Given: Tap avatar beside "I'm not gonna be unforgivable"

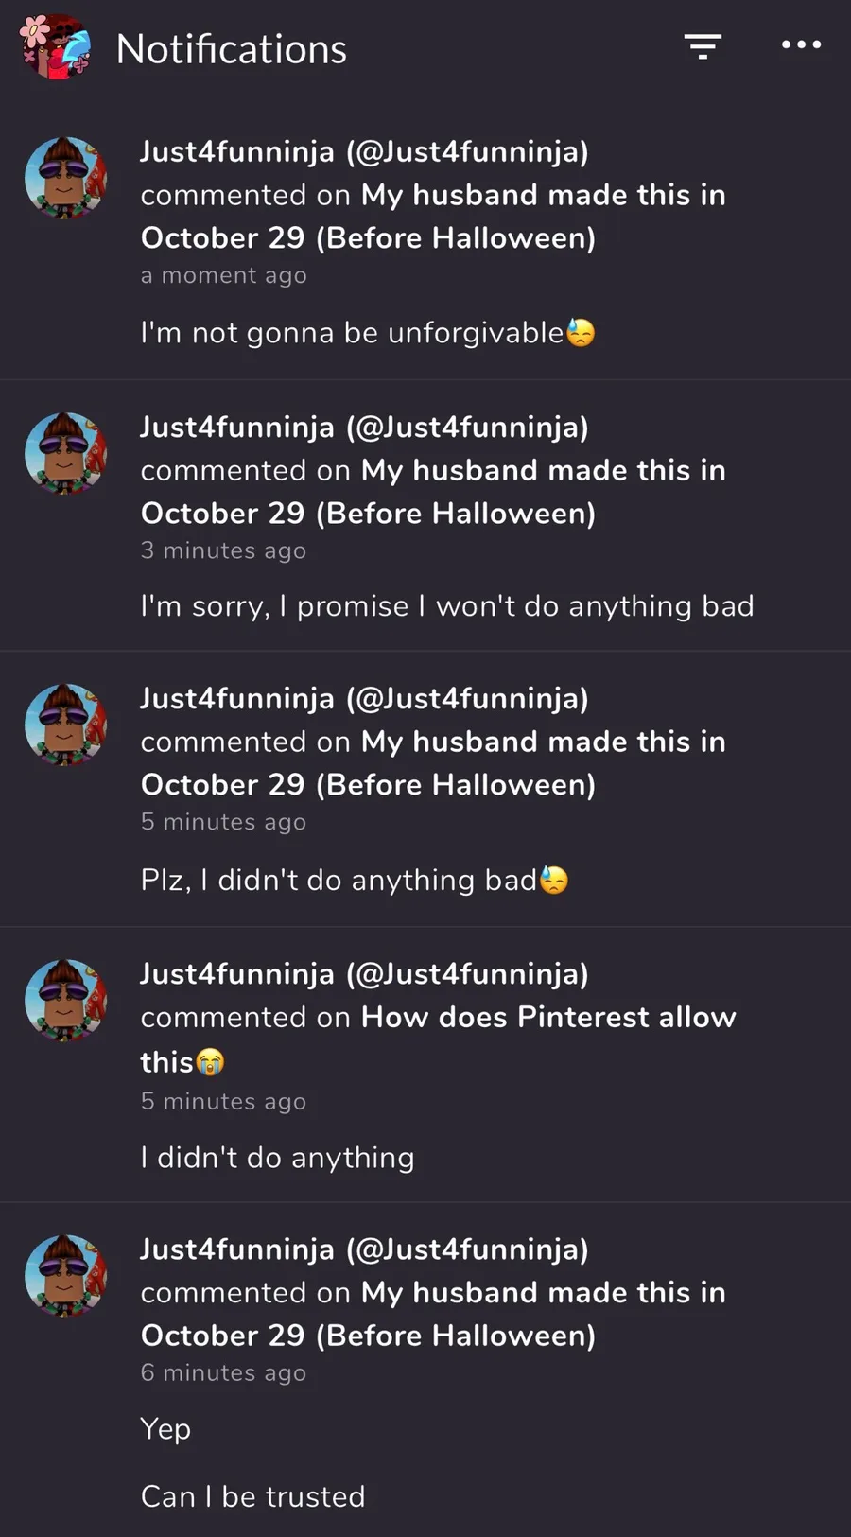Looking at the screenshot, I should tap(65, 178).
